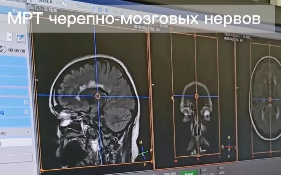Click the PNS 44% level indicator
Screen dimensions: 281x175
tap(221, 171)
